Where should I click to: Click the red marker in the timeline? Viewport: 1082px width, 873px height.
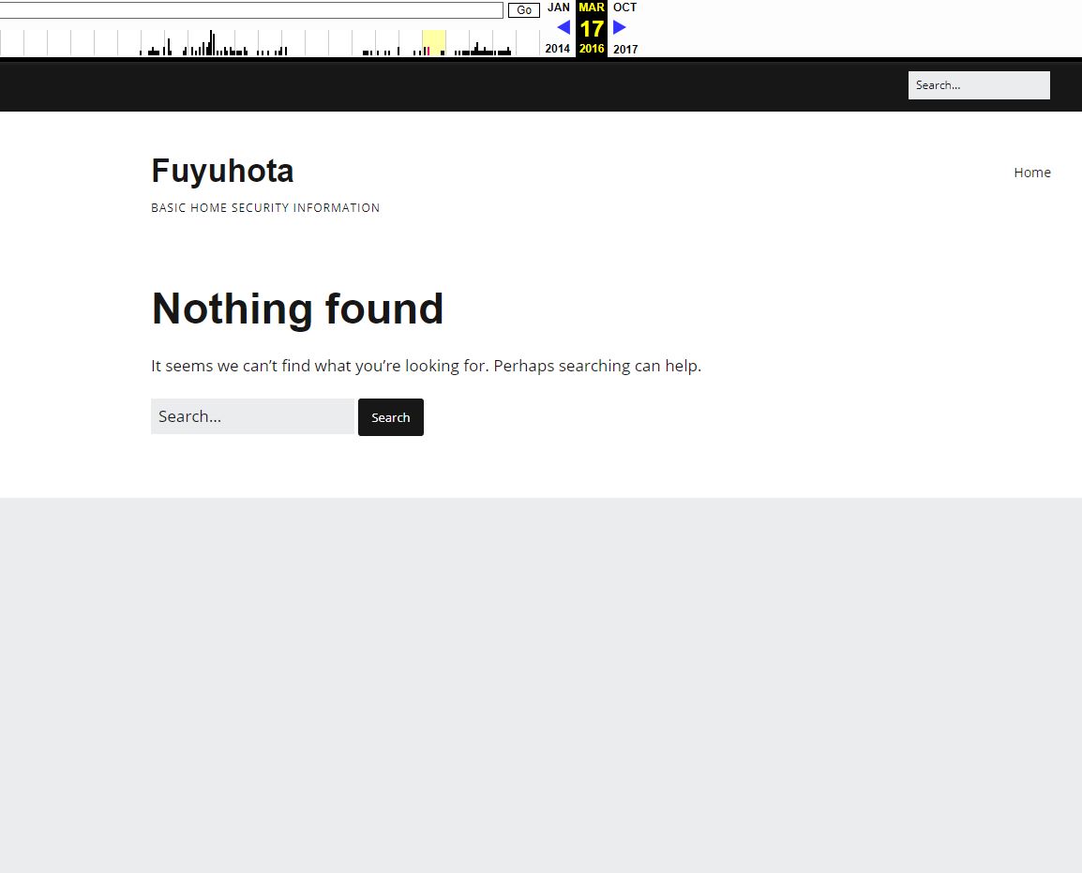point(428,51)
